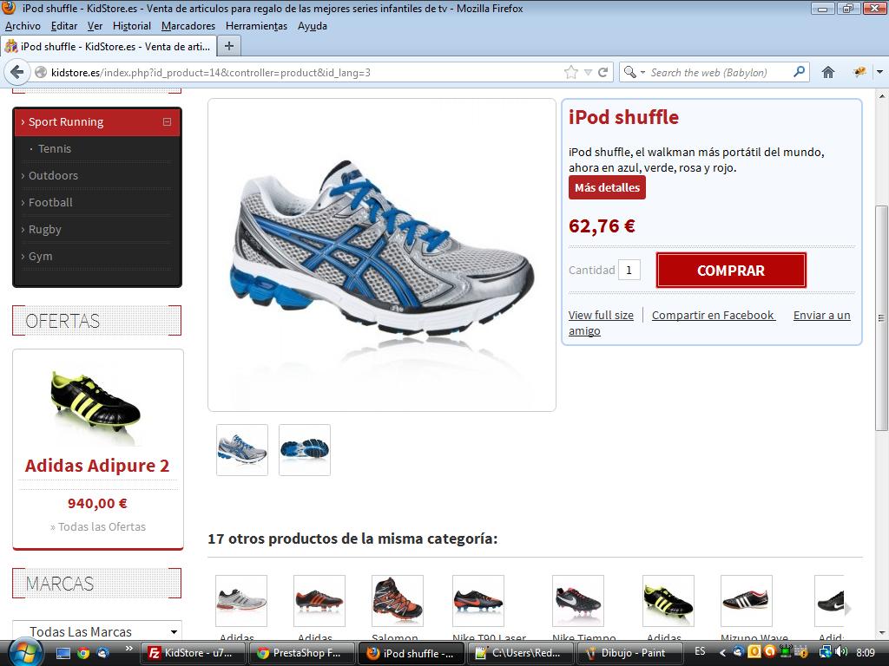
Task: Open the Windows Start orb
Action: (23, 652)
